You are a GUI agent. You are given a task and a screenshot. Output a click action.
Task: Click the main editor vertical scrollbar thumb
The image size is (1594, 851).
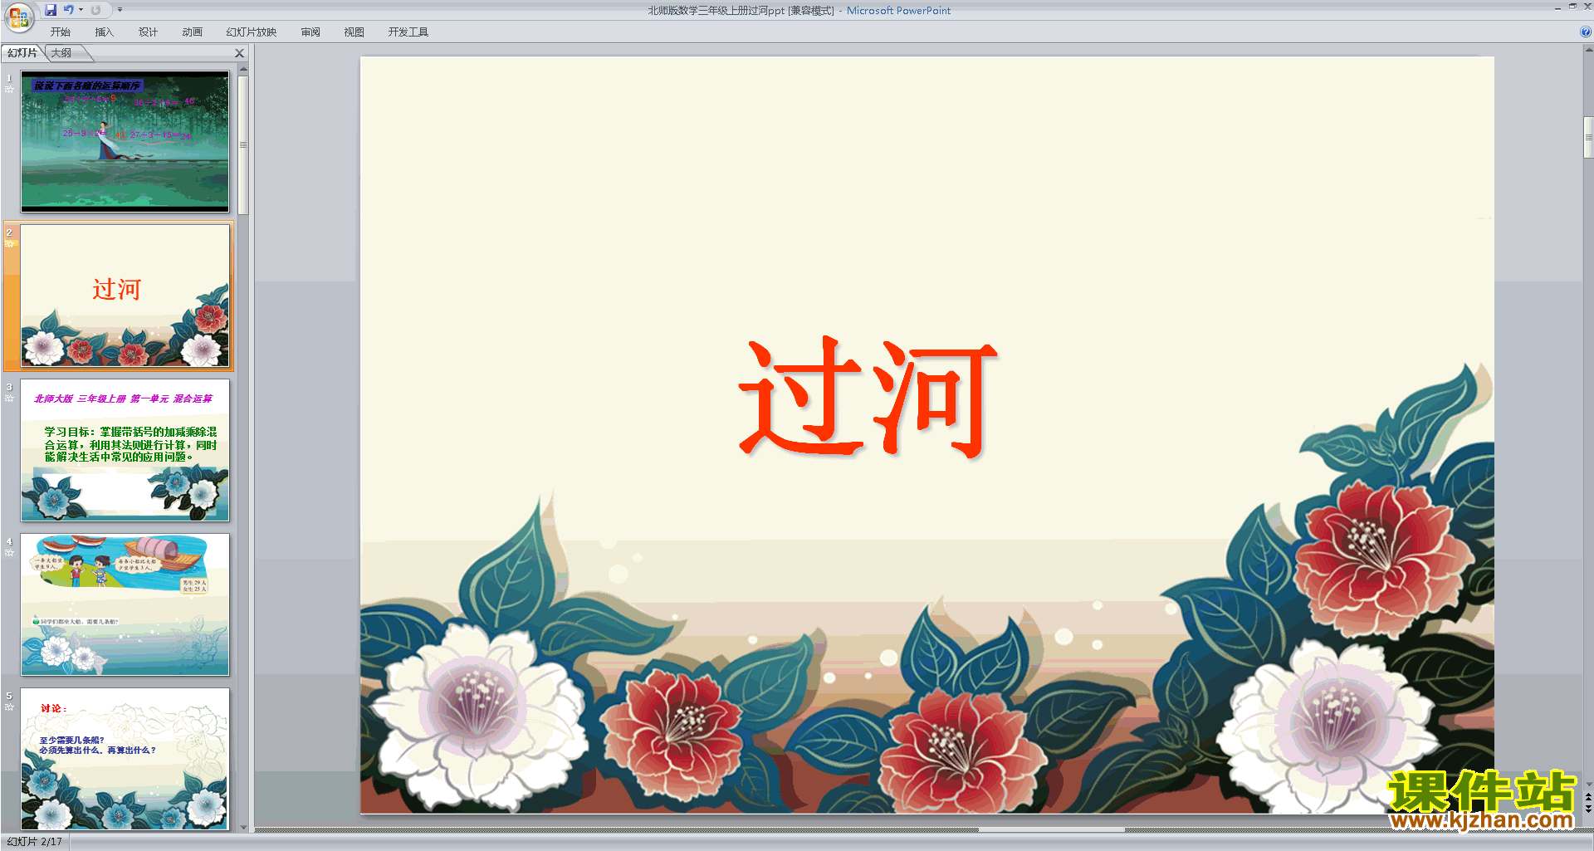(x=1588, y=138)
